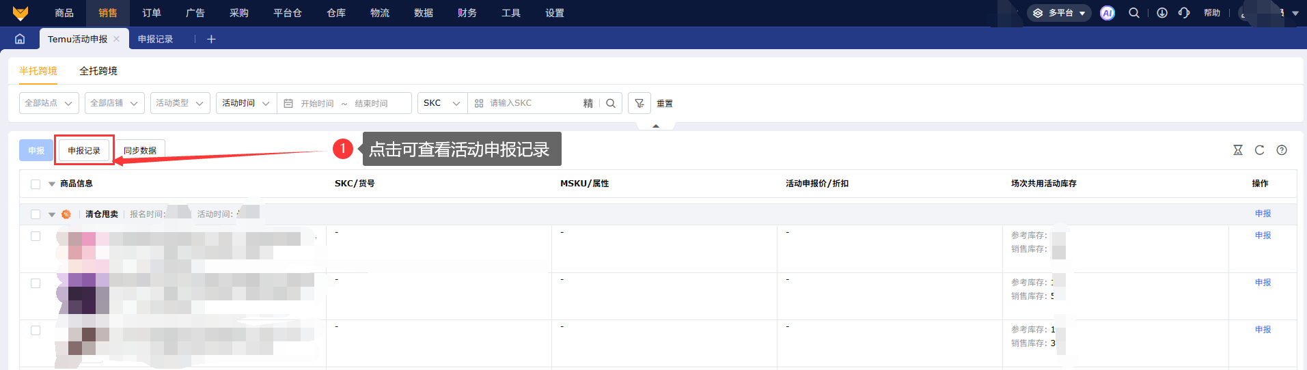
Task: Open the 广告 menu
Action: [195, 13]
